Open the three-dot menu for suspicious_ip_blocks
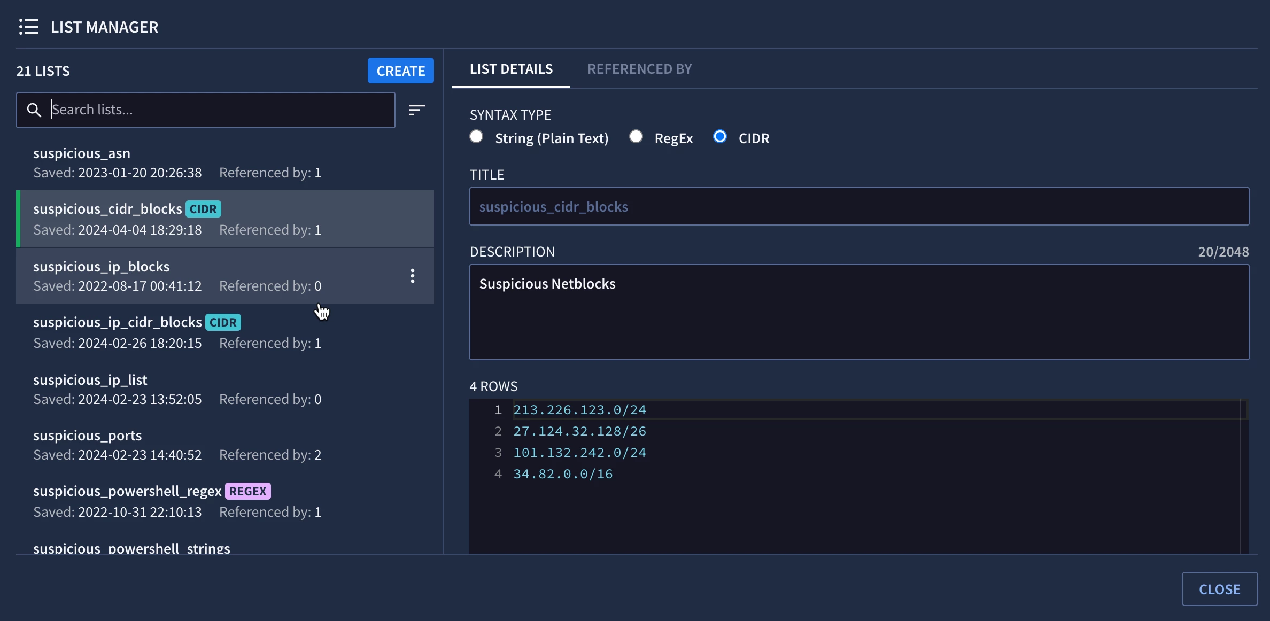Viewport: 1270px width, 621px height. (412, 276)
